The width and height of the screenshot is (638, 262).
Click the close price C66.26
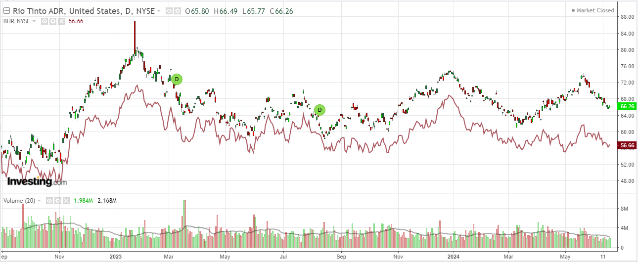click(x=280, y=10)
